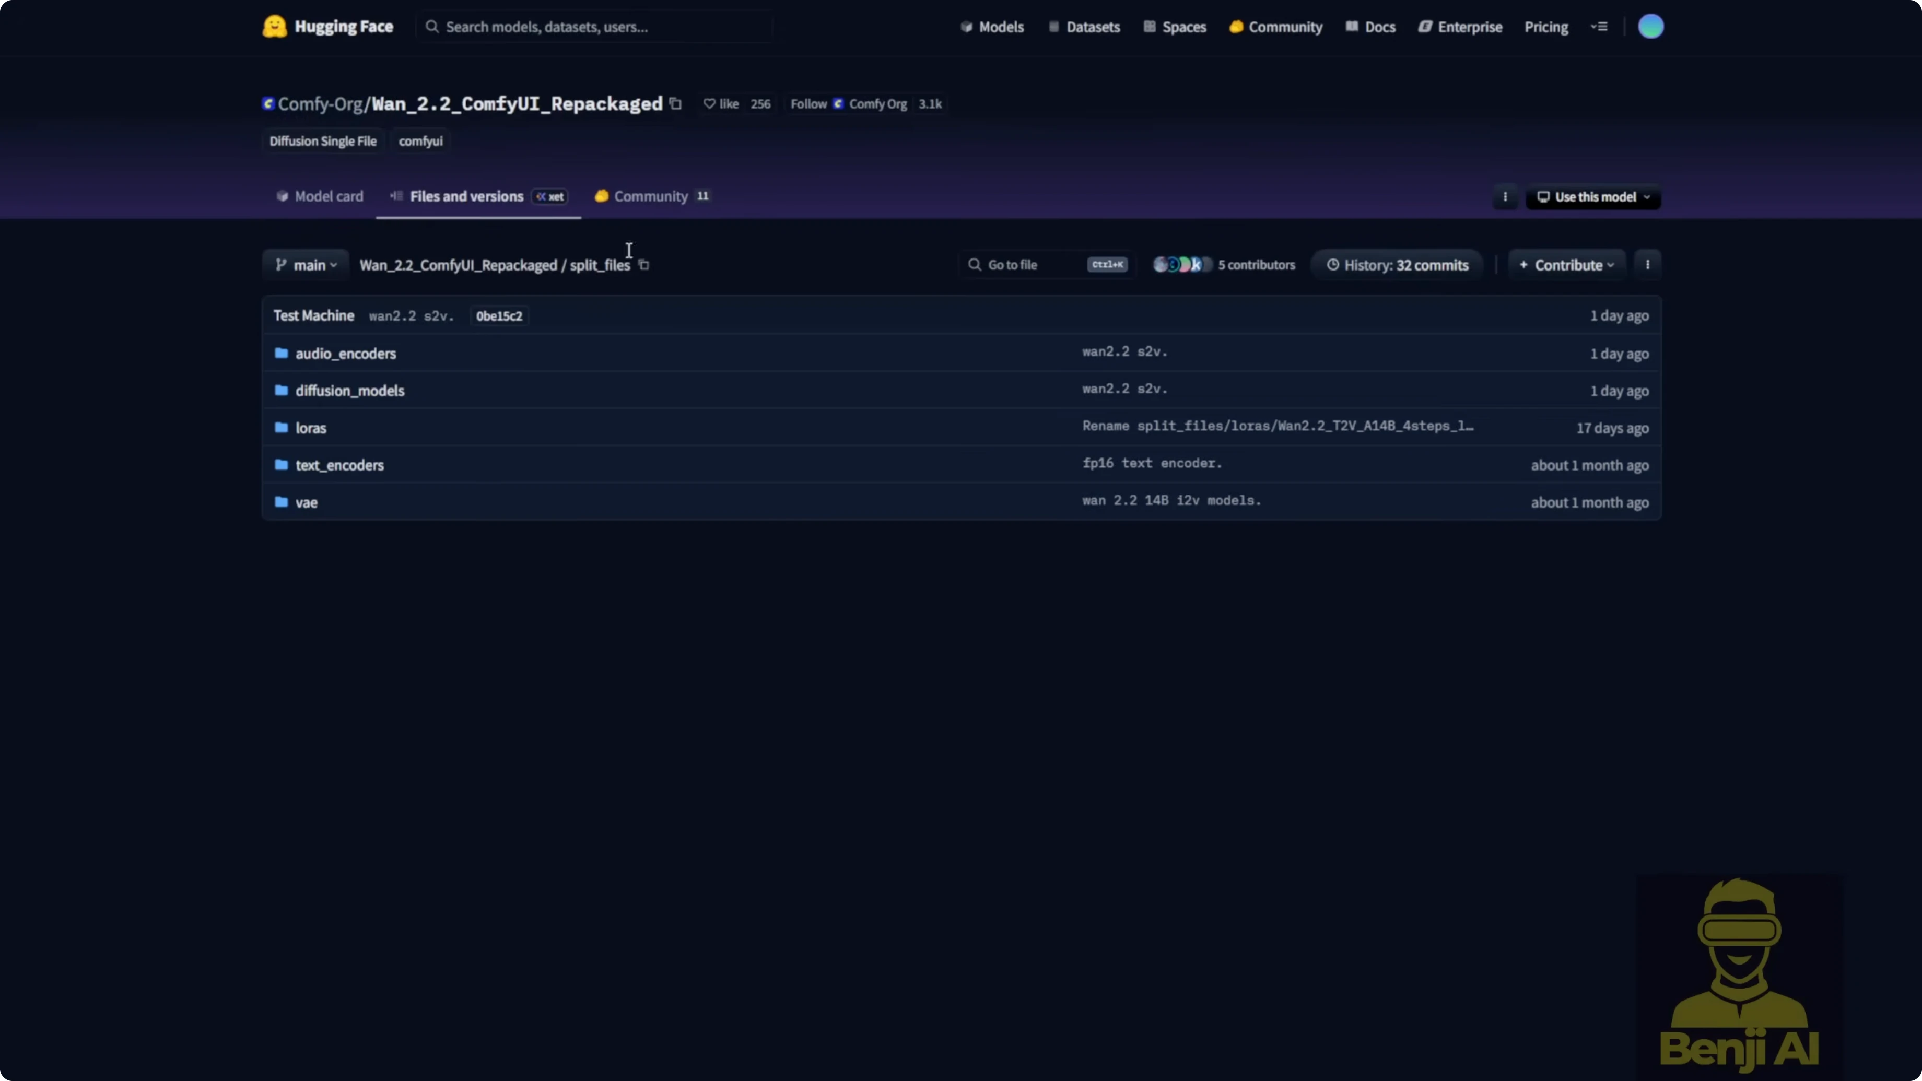Screen dimensions: 1922x1081
Task: Expand the Contribute dropdown
Action: [x=1566, y=265]
